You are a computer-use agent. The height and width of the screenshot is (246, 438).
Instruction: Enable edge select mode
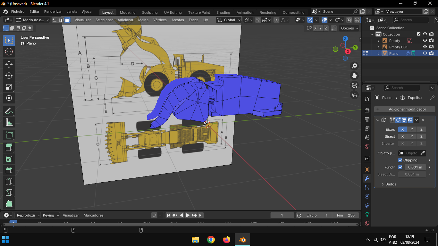point(61,20)
